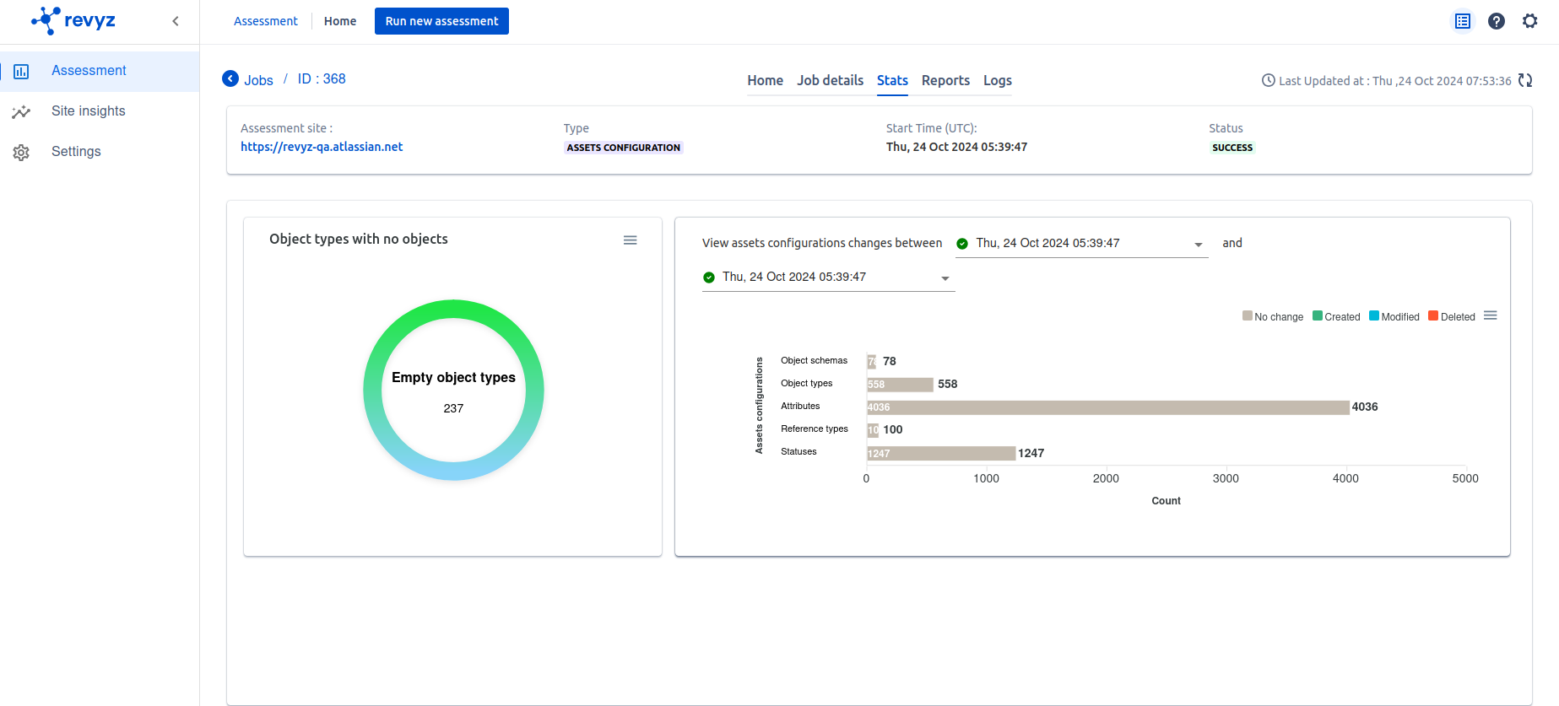The width and height of the screenshot is (1559, 706).
Task: Toggle the No change legend series
Action: tap(1273, 316)
